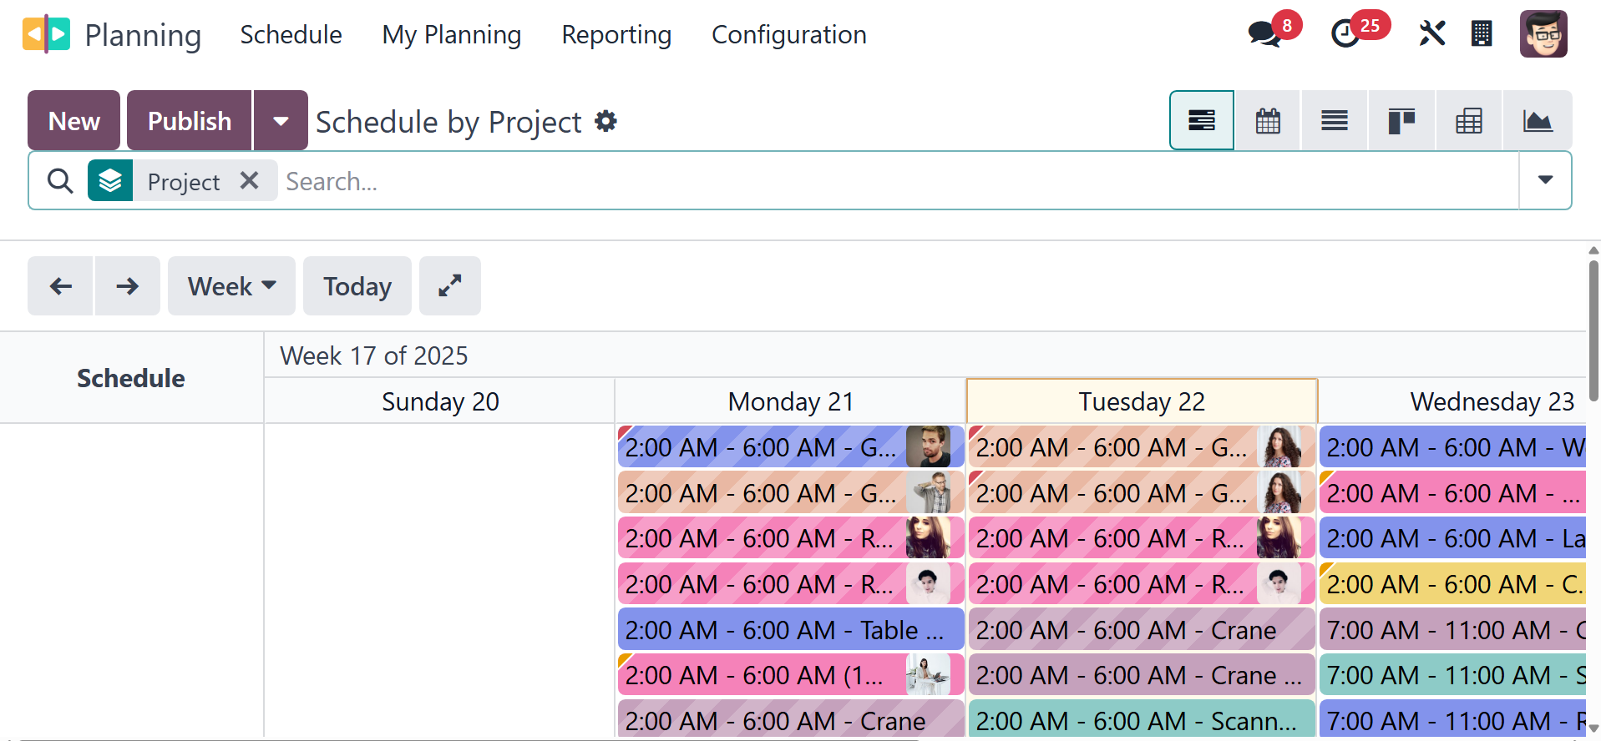Remove the Project group-by filter

(249, 180)
